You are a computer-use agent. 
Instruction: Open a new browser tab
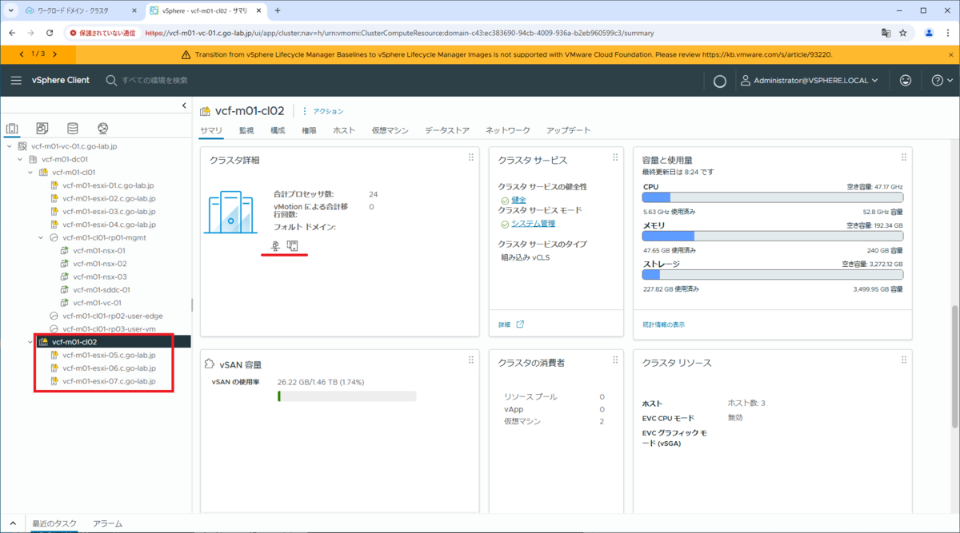tap(278, 10)
